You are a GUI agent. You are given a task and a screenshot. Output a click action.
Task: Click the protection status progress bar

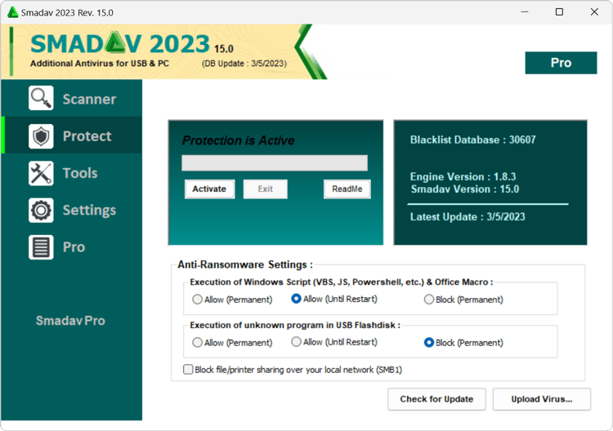(x=275, y=162)
